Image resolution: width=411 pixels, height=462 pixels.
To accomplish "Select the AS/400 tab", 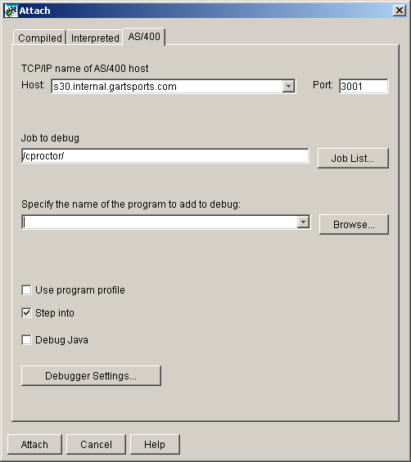I will [x=144, y=37].
